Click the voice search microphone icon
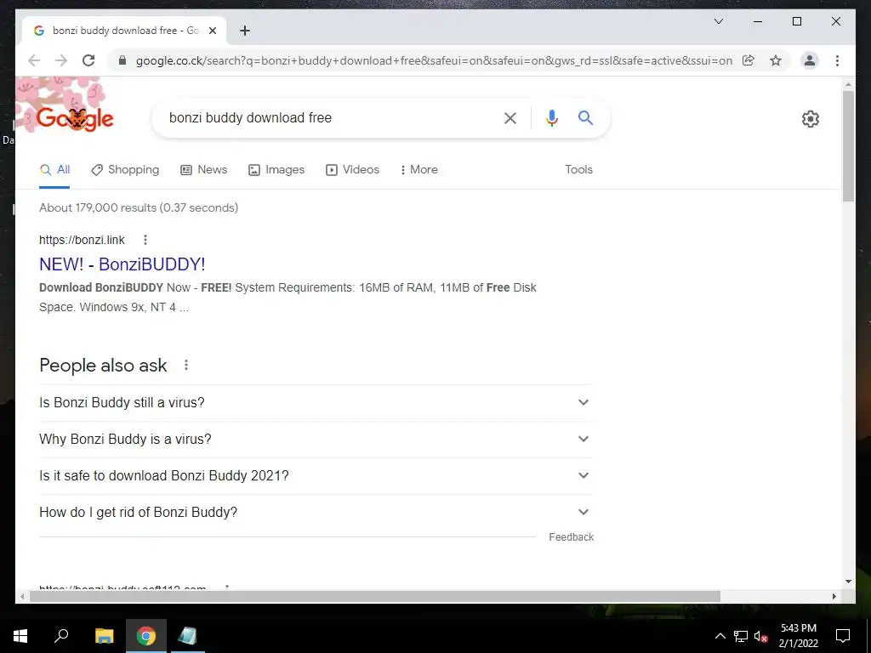871x653 pixels. 551,117
